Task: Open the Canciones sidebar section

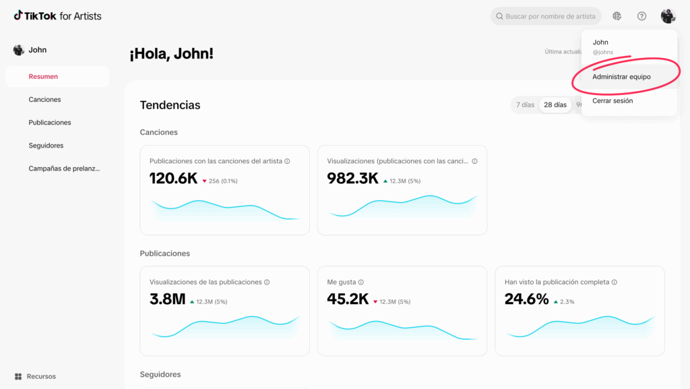Action: tap(44, 100)
